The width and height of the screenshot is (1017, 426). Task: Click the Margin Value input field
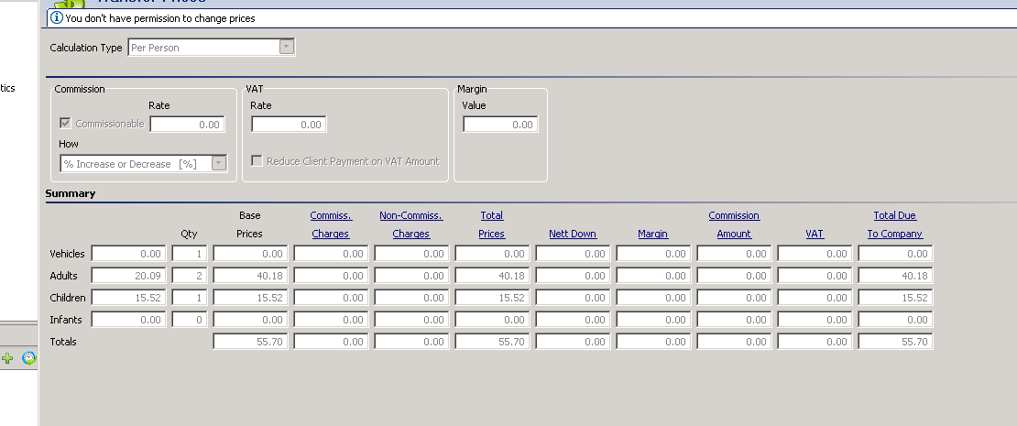pyautogui.click(x=500, y=125)
